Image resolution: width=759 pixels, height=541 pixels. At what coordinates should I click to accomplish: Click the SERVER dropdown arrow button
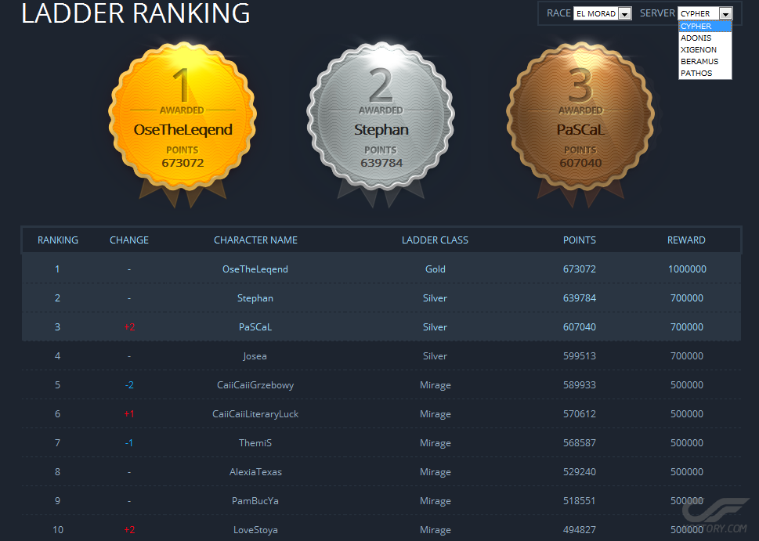pyautogui.click(x=725, y=13)
